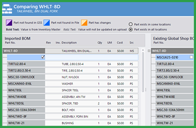Click description 'NUT, NYLOCK'
The image size is (196, 128).
click(x=71, y=77)
